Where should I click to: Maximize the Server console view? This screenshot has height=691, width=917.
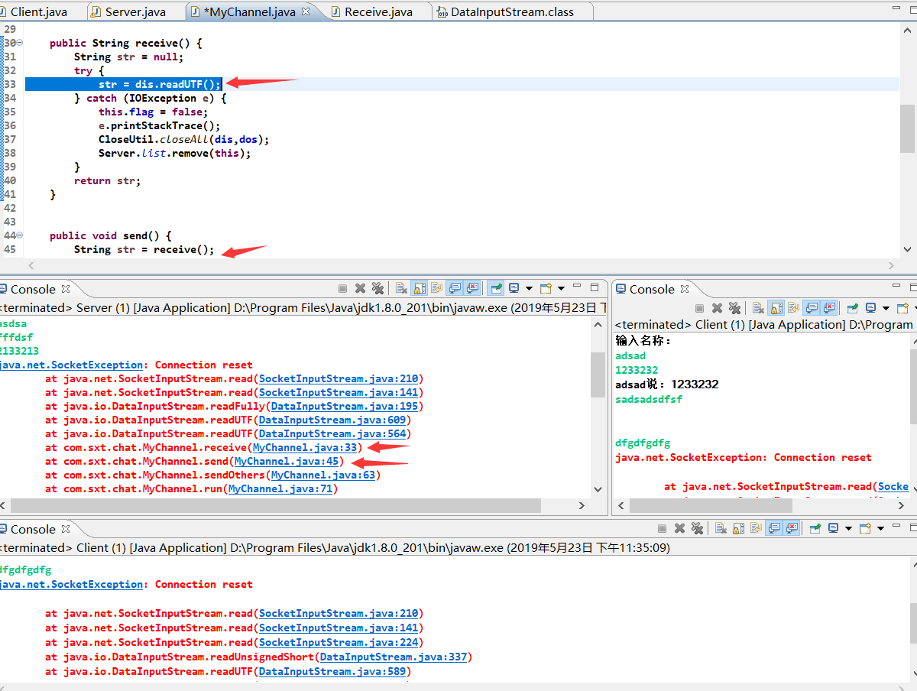(x=595, y=288)
